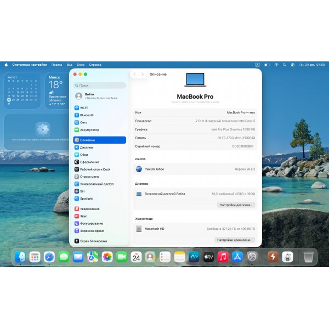Click the Настройки дисплеев button

click(x=236, y=205)
